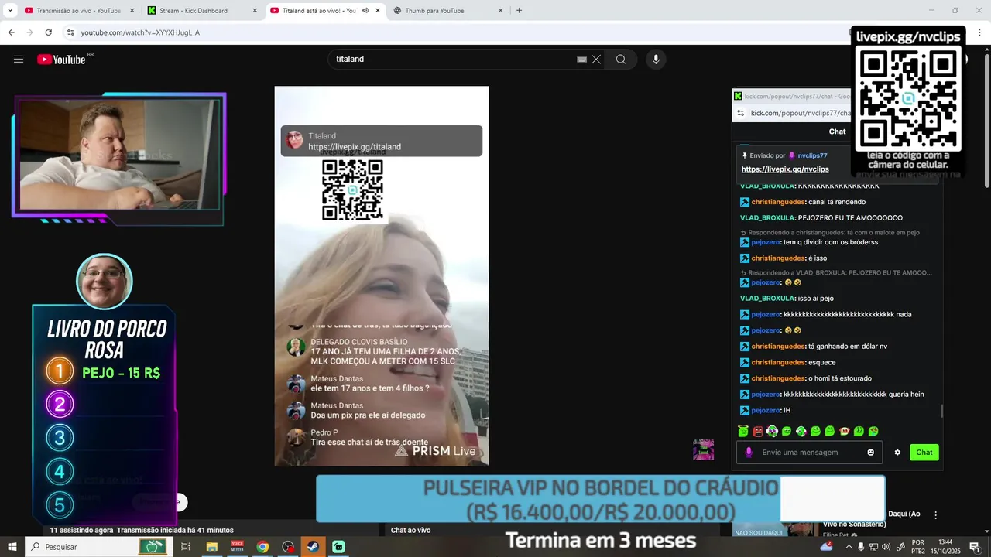Click the last emote in the emote row
Screen dimensions: 991x557
point(873,431)
